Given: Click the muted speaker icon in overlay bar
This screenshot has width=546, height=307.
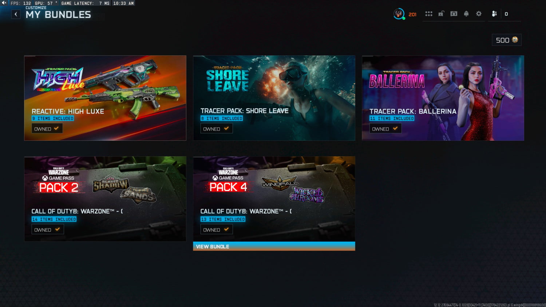Looking at the screenshot, I should pos(4,3).
